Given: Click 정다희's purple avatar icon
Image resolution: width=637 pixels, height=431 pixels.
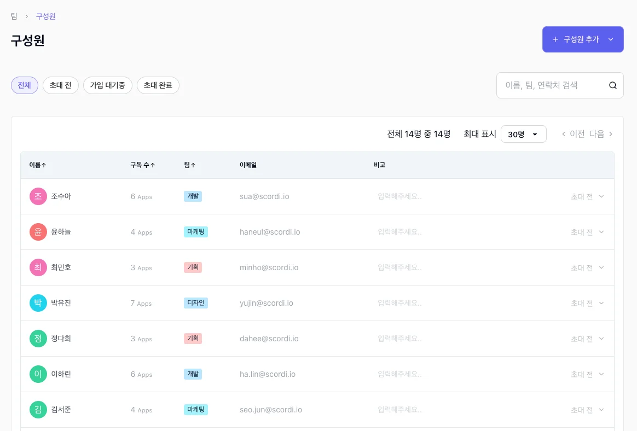Looking at the screenshot, I should [x=38, y=338].
